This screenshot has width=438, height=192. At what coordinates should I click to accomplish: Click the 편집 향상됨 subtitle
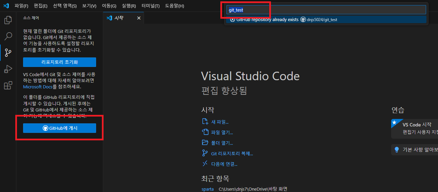224,91
